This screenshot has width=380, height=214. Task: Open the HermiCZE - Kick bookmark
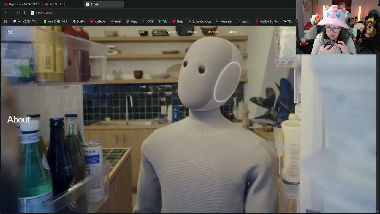click(x=56, y=21)
